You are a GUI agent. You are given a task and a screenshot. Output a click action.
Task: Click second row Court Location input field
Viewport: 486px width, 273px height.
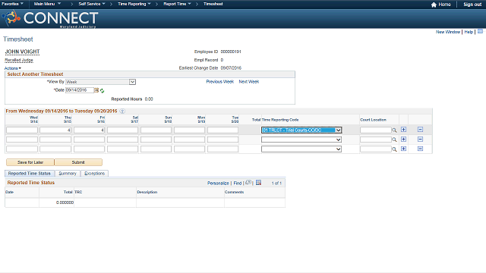tap(375, 140)
